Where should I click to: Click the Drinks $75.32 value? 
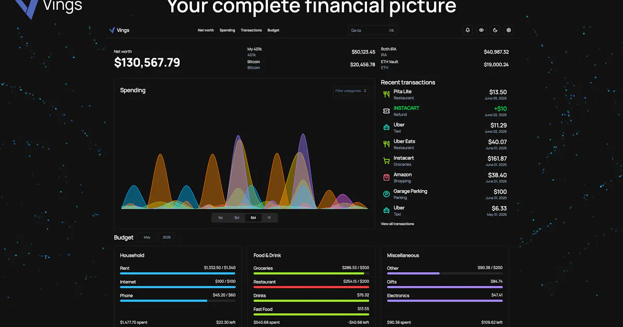[x=363, y=295]
